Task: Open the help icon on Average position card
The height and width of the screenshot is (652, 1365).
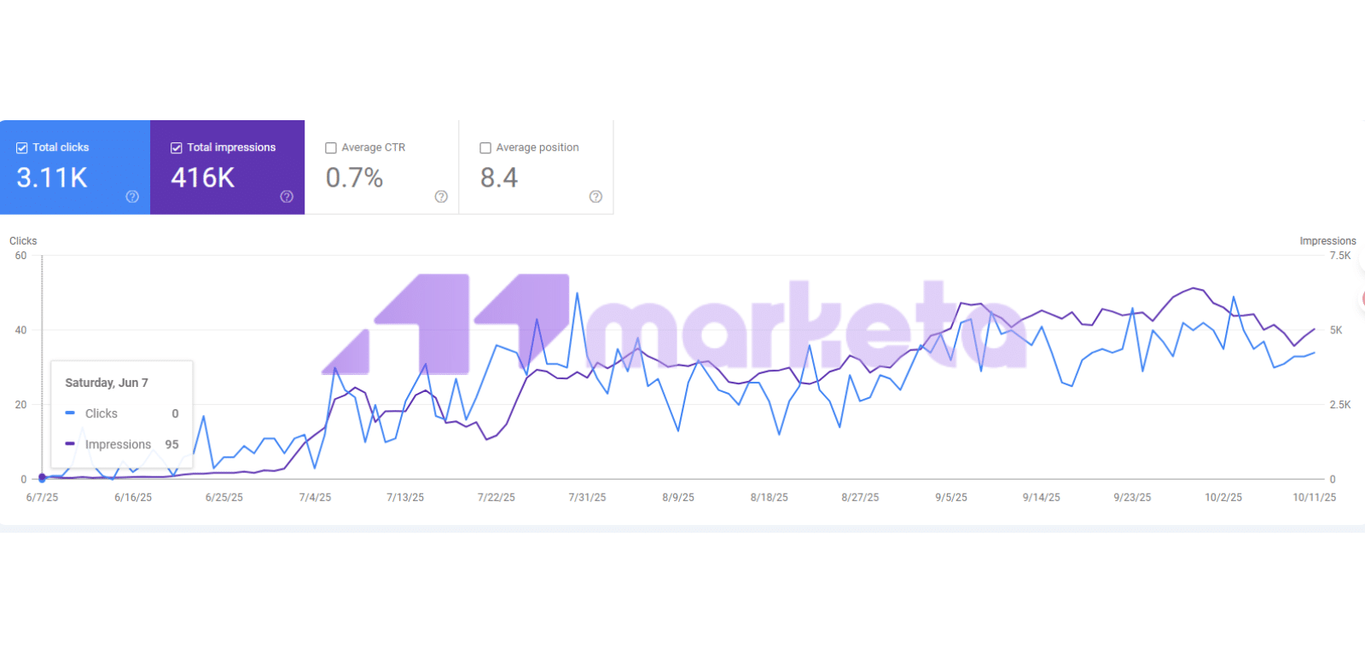Action: (x=595, y=197)
